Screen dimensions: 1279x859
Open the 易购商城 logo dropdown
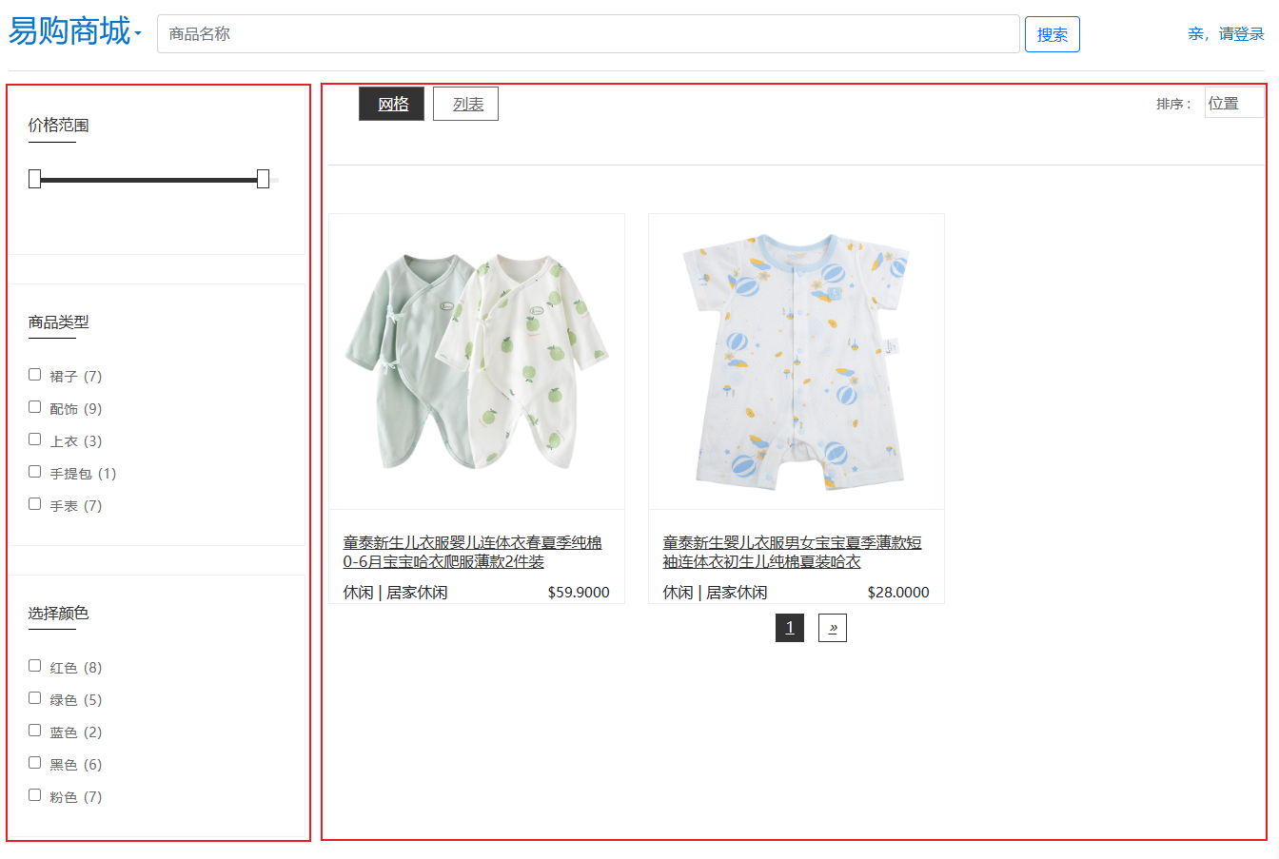pos(75,31)
